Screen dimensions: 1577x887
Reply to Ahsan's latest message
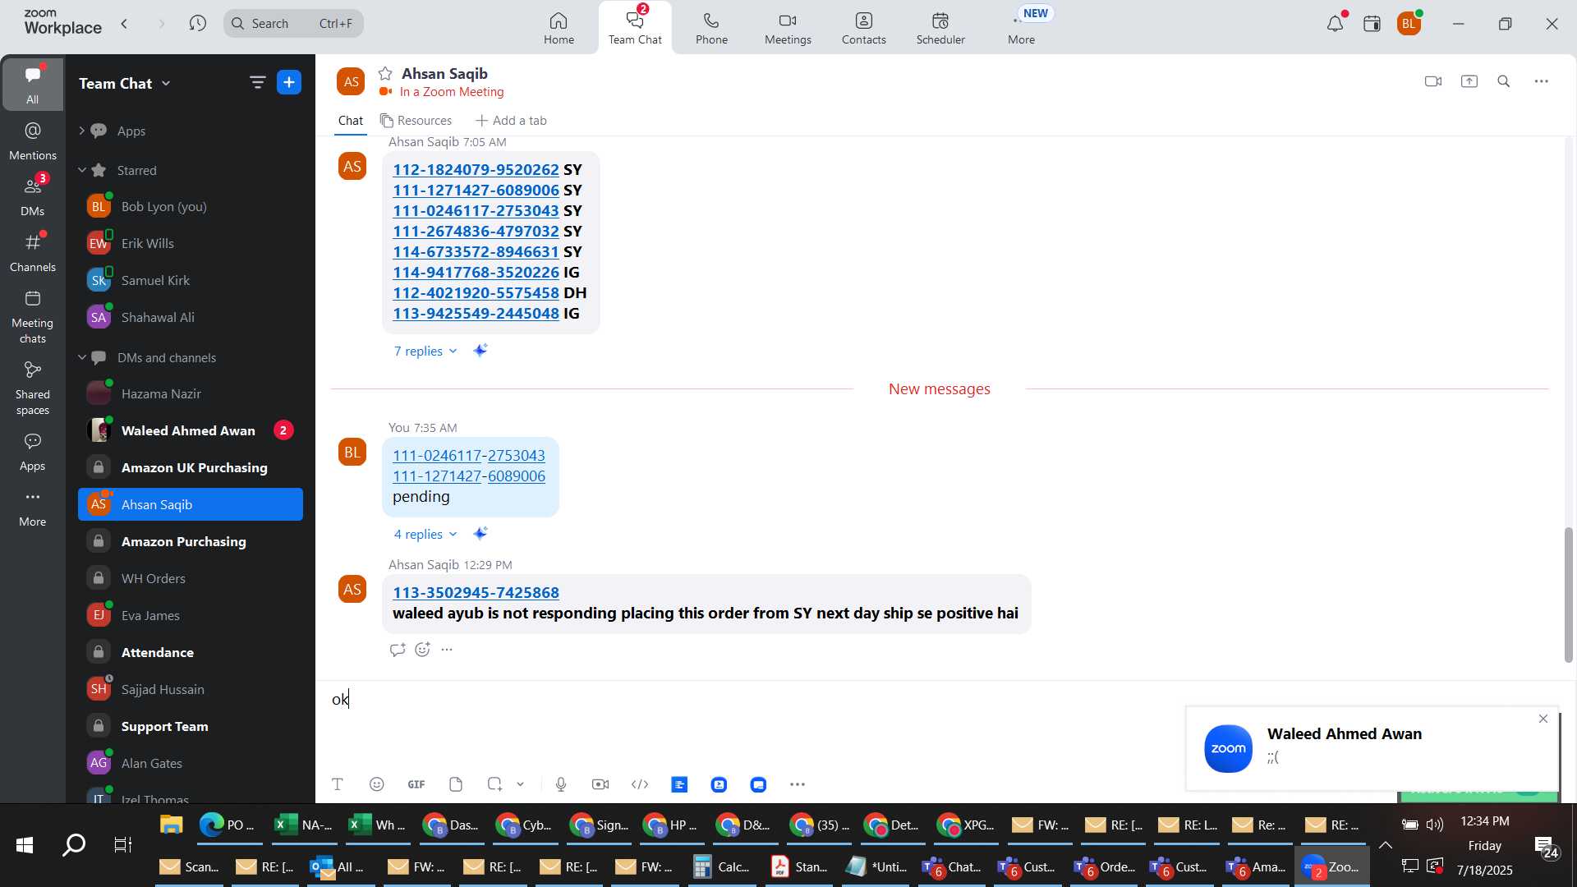click(x=398, y=650)
